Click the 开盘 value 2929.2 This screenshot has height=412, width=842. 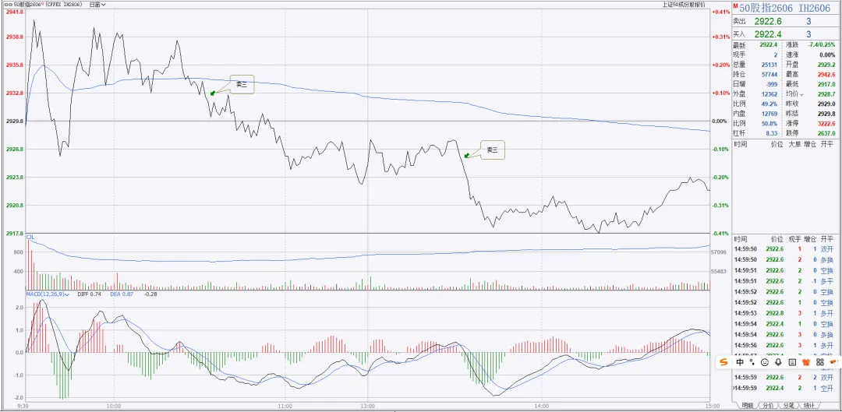tap(826, 65)
